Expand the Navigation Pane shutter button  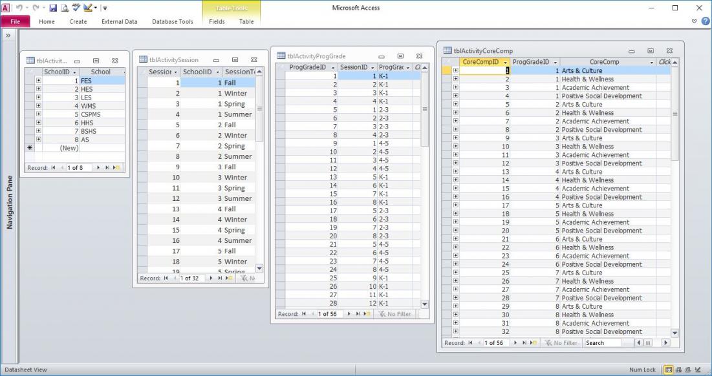click(x=8, y=36)
